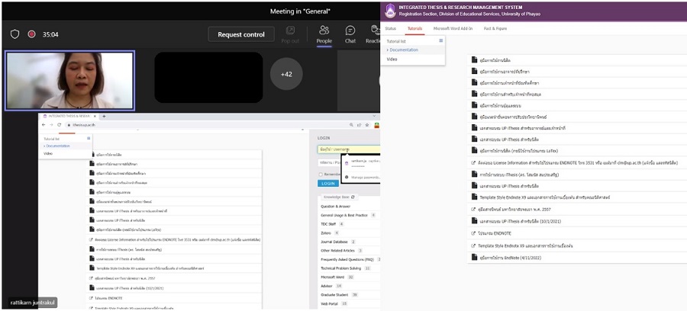Click document icon beside EndNote (4/11/2022) row
This screenshot has width=687, height=311.
click(474, 257)
